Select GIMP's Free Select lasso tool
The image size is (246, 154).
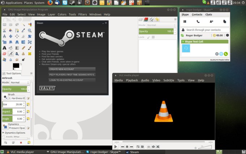(17, 25)
